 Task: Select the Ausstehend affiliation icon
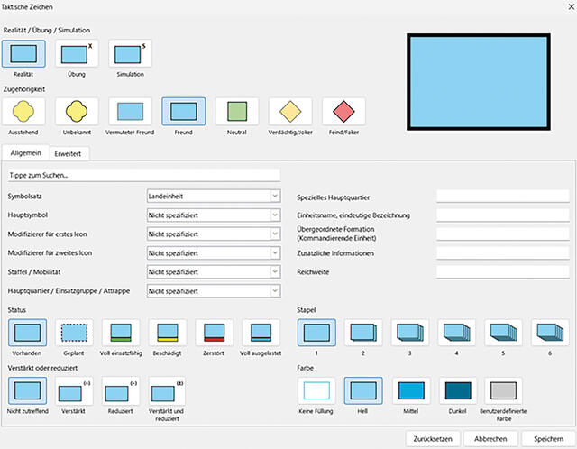[23, 111]
